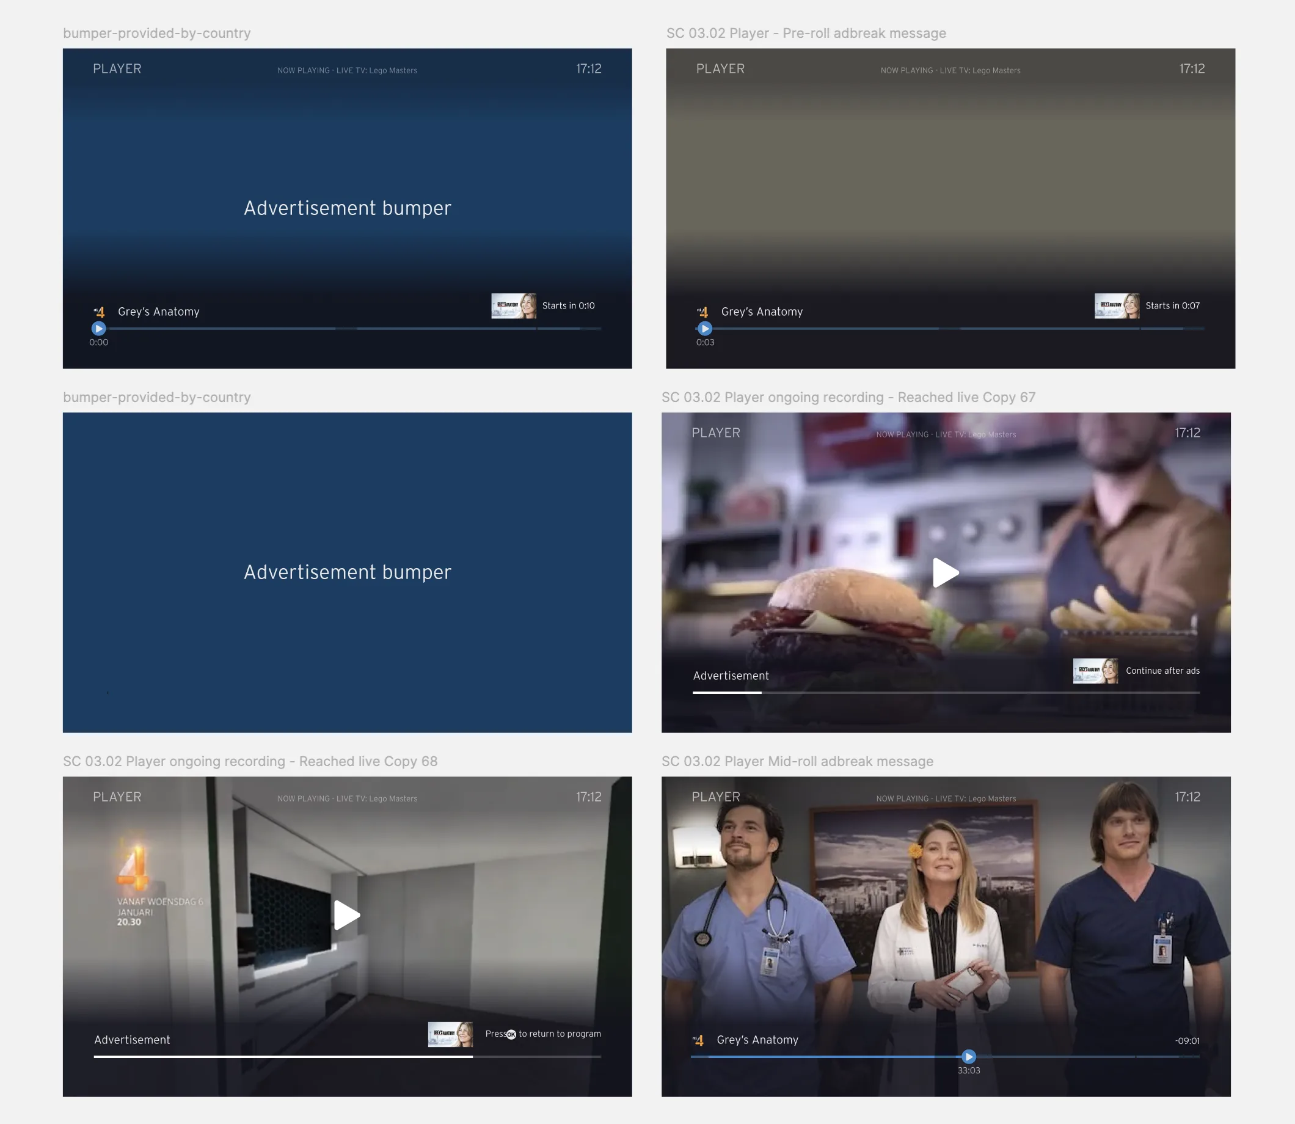The width and height of the screenshot is (1295, 1124).
Task: Select the second 'bumper-provided-by-country' frame title
Action: click(157, 397)
